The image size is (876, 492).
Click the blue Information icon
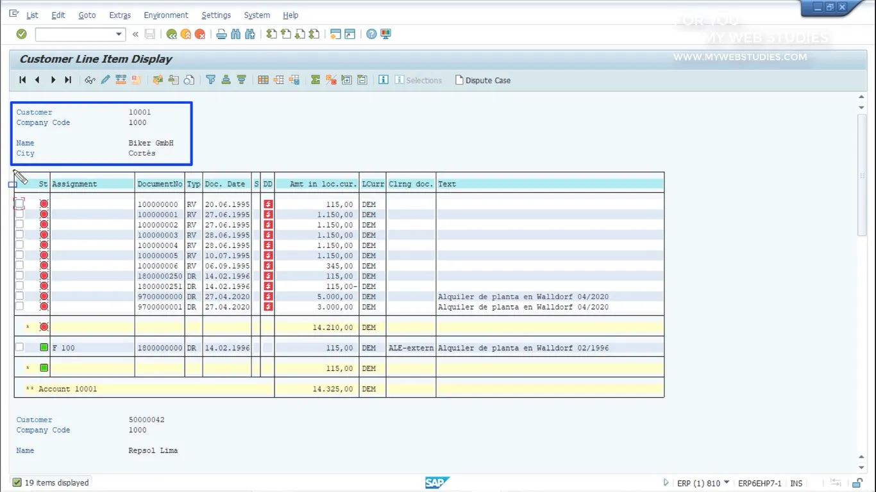tap(383, 80)
